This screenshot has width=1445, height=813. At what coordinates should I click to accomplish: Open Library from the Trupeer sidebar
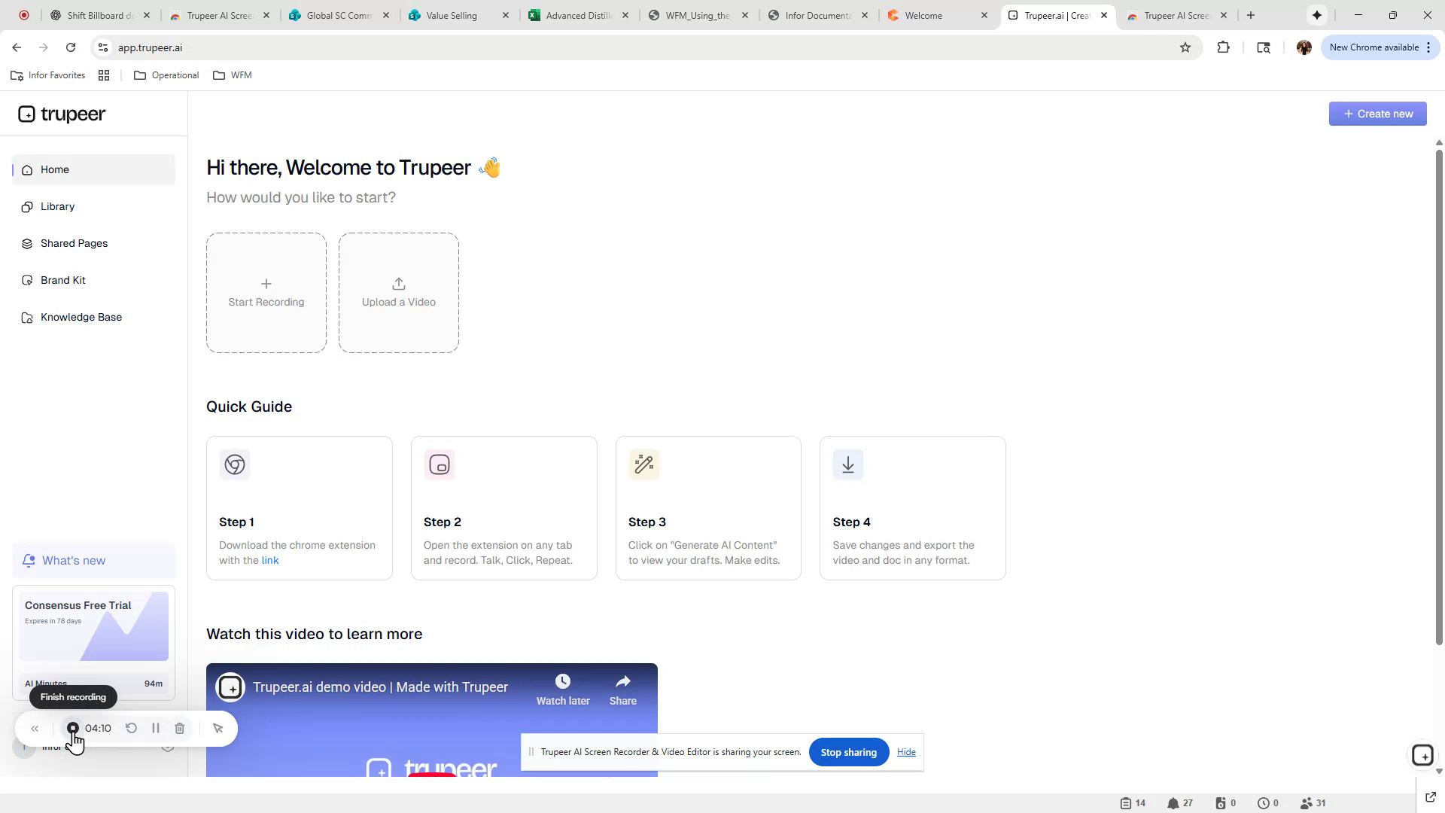57,206
